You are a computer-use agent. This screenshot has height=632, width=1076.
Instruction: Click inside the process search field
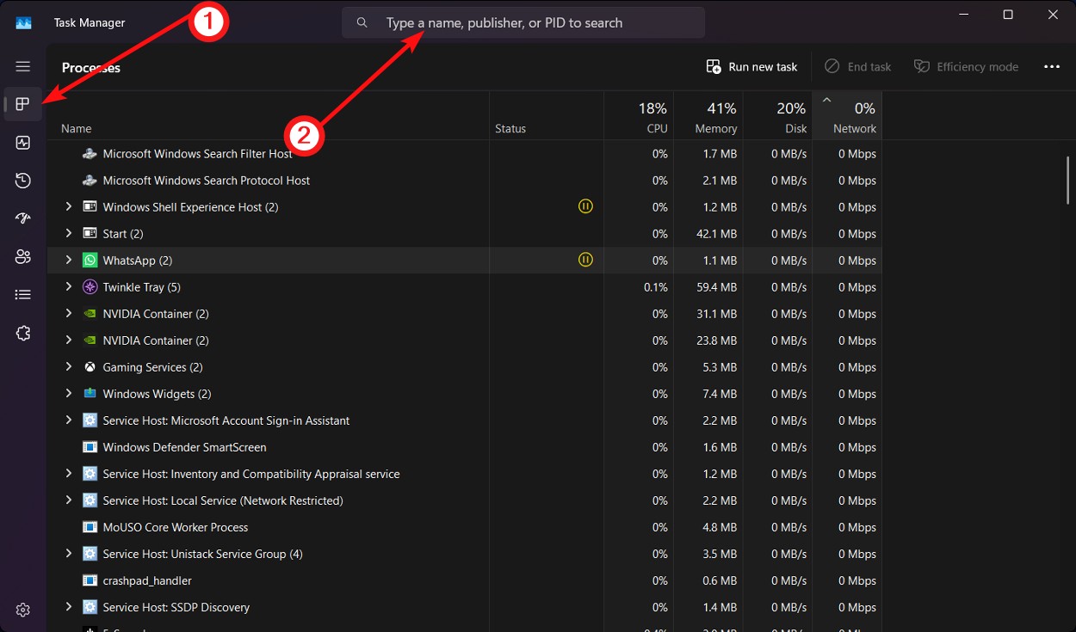coord(523,22)
